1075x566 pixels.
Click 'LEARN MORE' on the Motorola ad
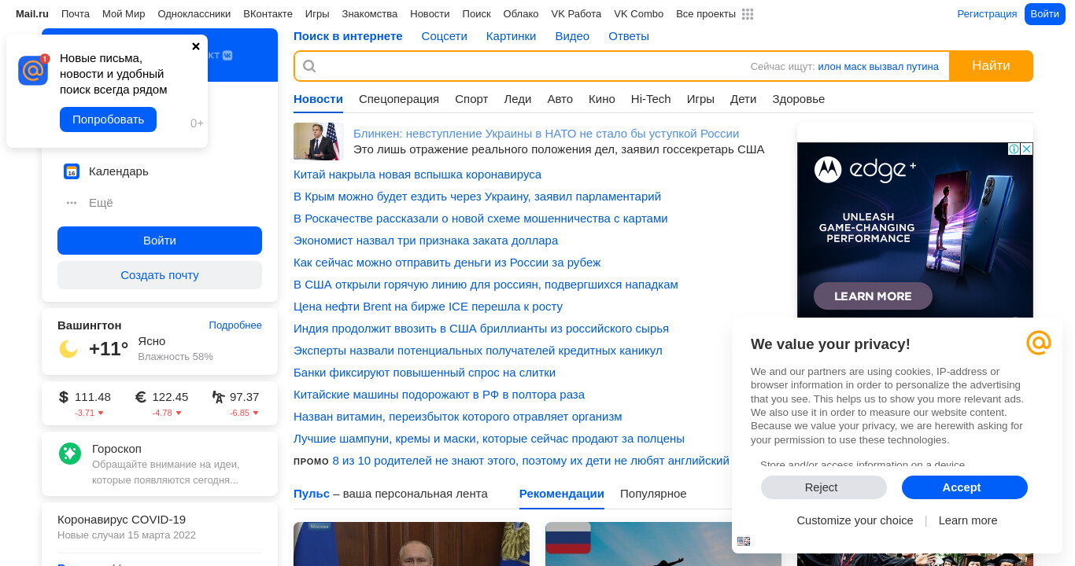[x=873, y=296]
